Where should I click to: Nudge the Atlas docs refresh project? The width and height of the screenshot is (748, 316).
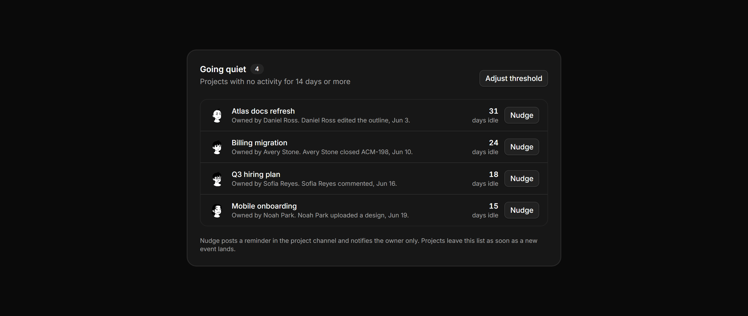[x=522, y=115]
